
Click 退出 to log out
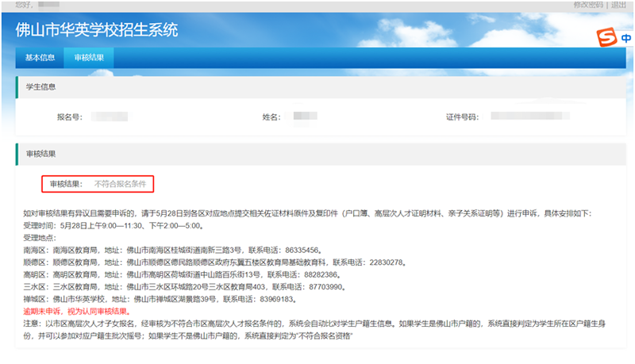point(618,5)
